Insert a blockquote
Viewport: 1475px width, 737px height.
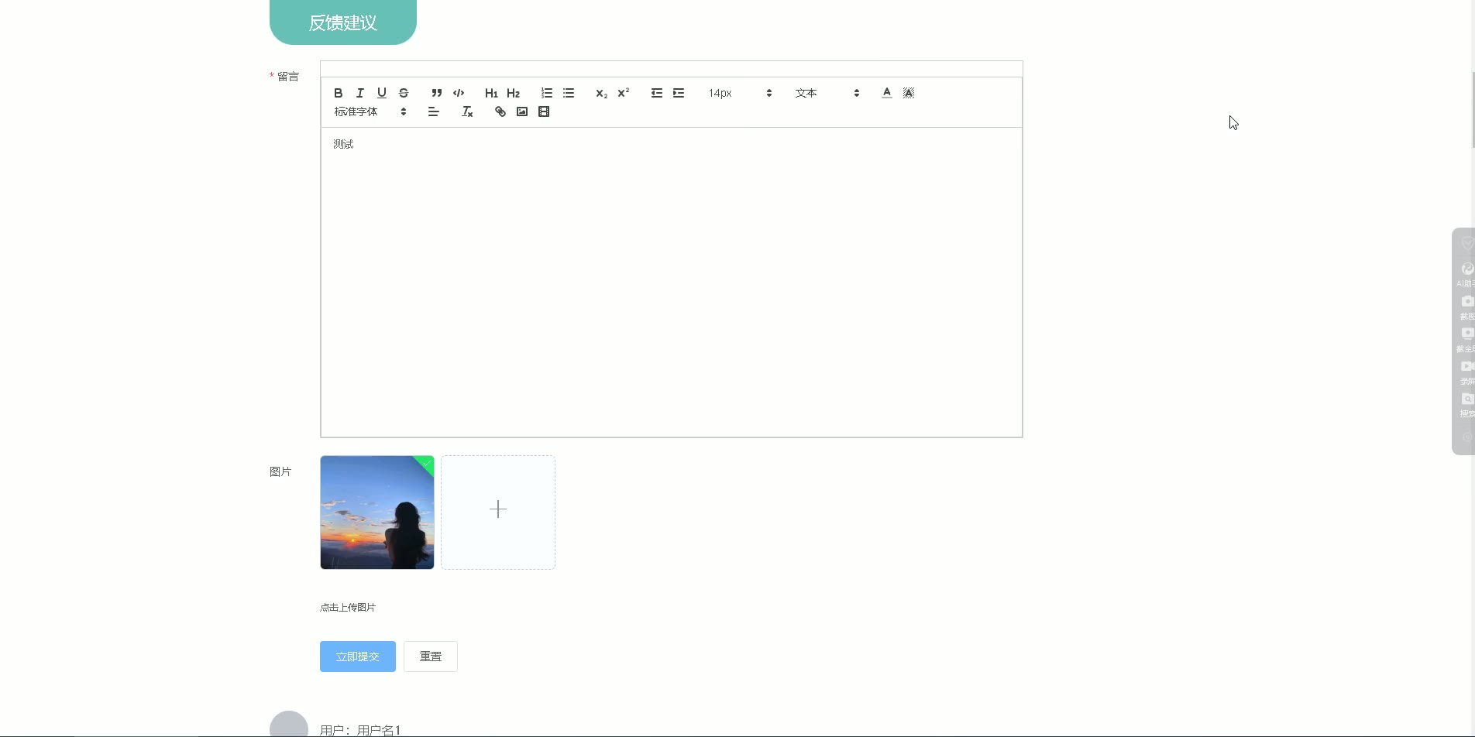point(437,93)
